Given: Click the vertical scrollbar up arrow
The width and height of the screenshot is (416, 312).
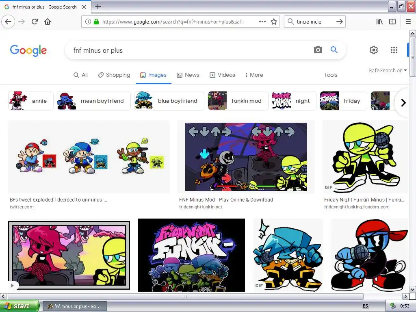Looking at the screenshot, I should [412, 33].
